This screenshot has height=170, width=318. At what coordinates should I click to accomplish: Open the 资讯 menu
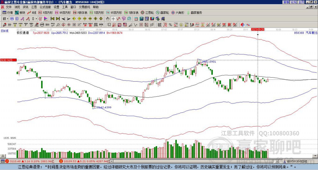coord(25,7)
